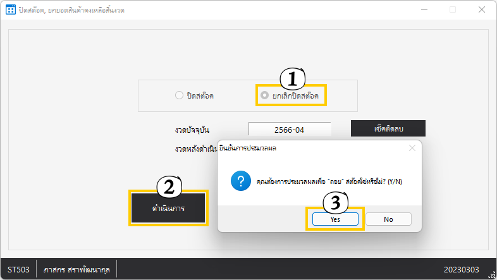Confirm the prompt by clicking Yes
This screenshot has width=497, height=280.
point(335,219)
